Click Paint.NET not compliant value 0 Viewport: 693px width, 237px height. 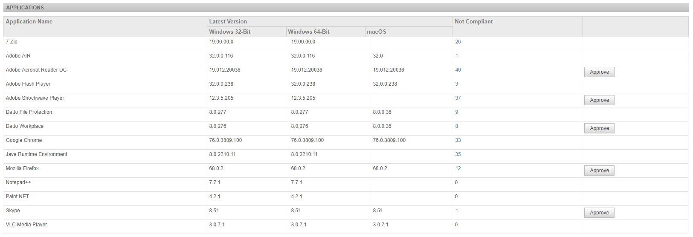coord(456,197)
